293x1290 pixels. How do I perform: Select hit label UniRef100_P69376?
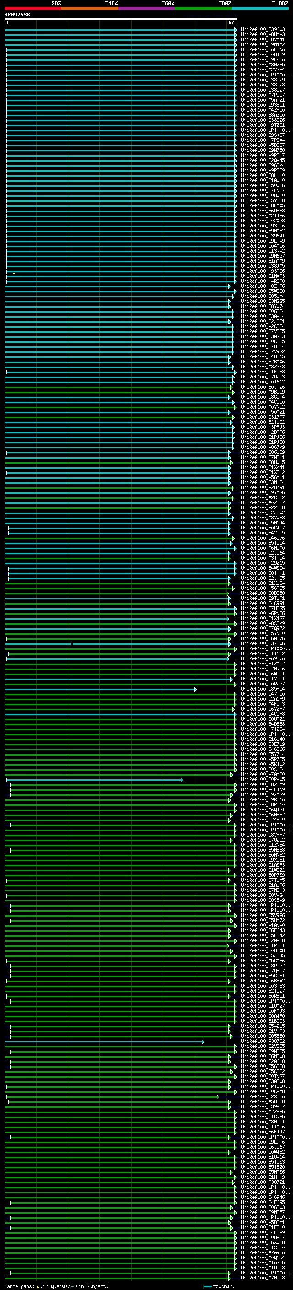pyautogui.click(x=263, y=659)
